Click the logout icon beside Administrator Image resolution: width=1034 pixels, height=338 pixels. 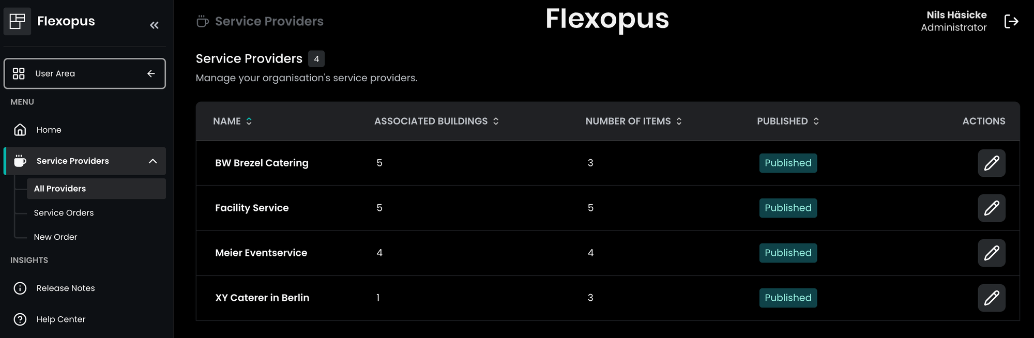(x=1011, y=21)
